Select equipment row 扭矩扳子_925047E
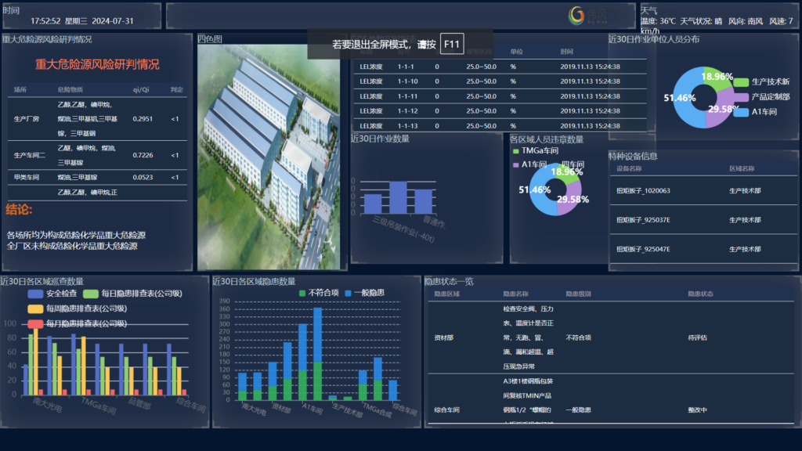 coord(703,249)
